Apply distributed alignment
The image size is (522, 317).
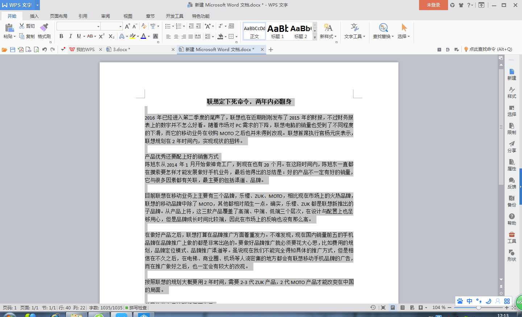point(198,36)
